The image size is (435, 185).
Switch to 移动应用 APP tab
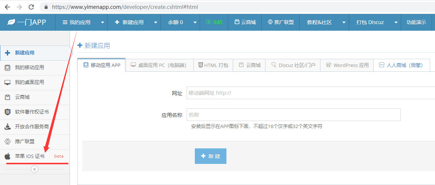[101, 65]
